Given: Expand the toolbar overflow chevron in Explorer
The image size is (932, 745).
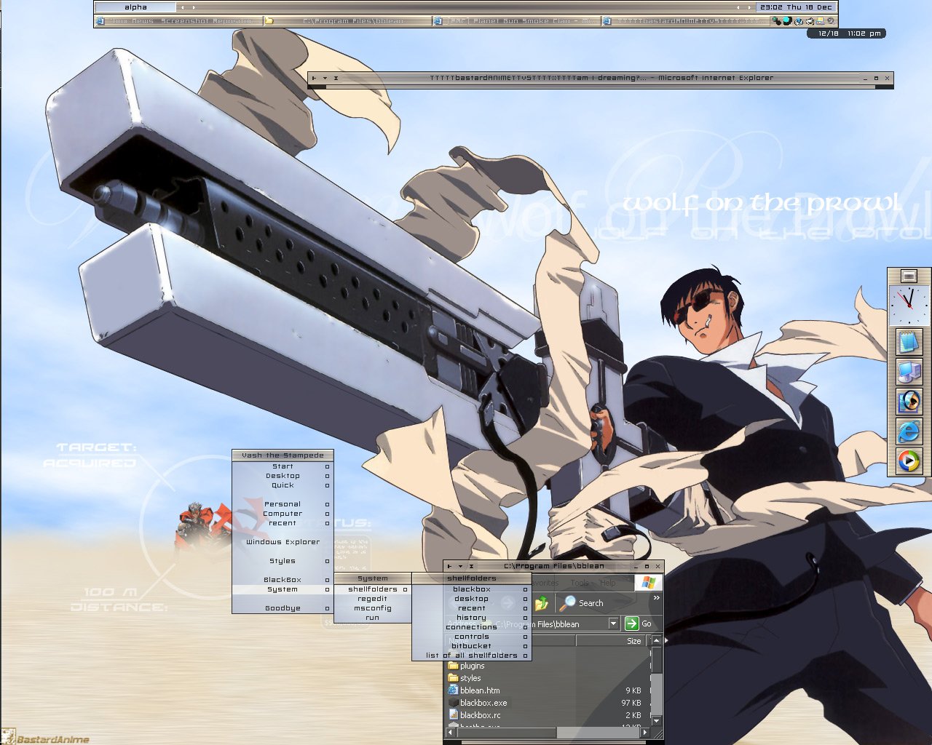Looking at the screenshot, I should [656, 598].
